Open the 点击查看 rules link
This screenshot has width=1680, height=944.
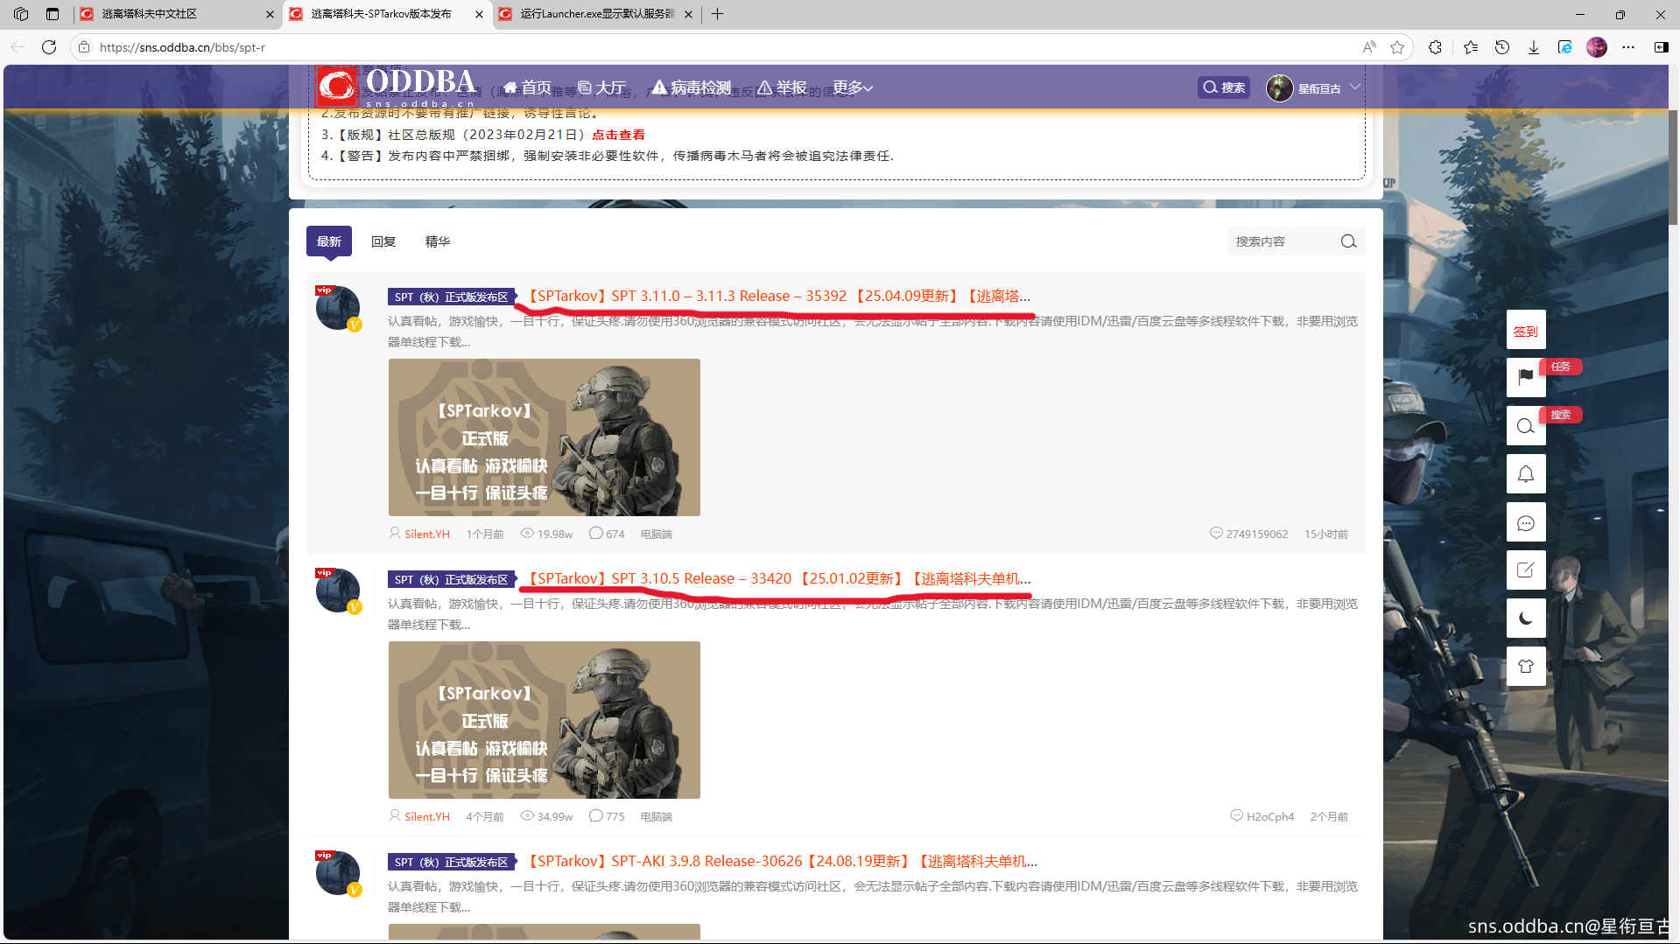click(x=618, y=135)
